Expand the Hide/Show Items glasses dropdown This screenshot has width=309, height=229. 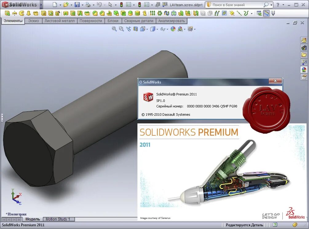pyautogui.click(x=167, y=29)
